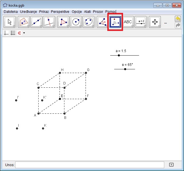Select the ABC Insert Text tool
This screenshot has height=171, width=184.
pyautogui.click(x=128, y=22)
